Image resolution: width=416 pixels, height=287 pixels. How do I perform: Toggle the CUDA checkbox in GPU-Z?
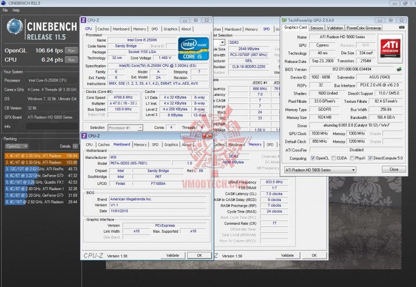(333, 158)
